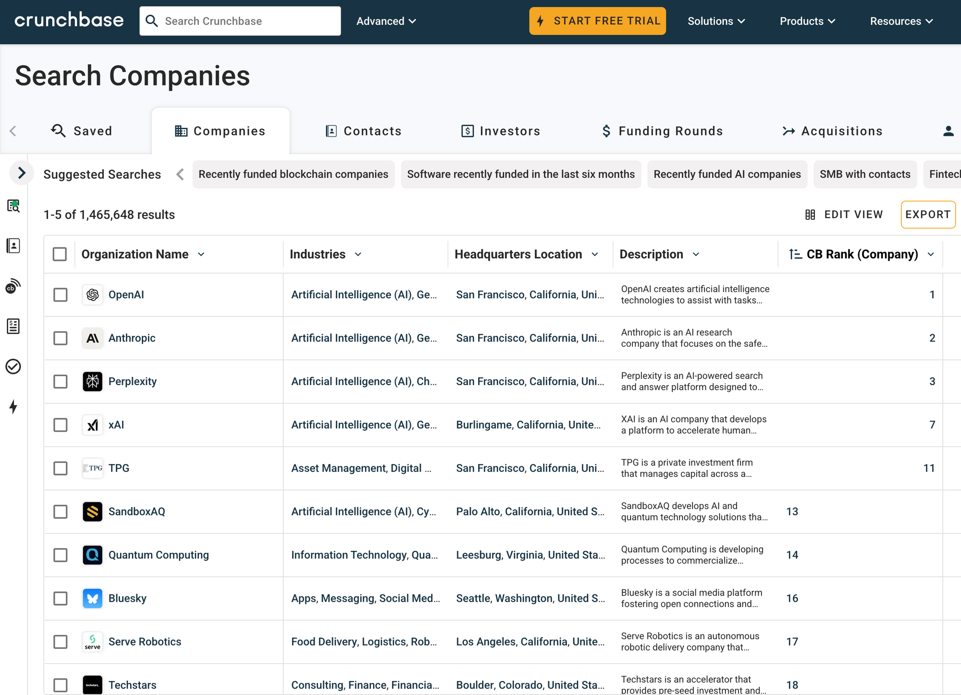Image resolution: width=961 pixels, height=695 pixels.
Task: Check the Anthropic row checkbox
Action: point(61,338)
